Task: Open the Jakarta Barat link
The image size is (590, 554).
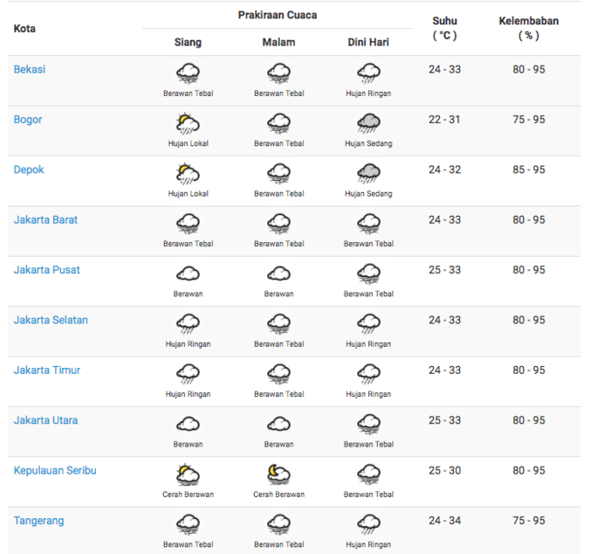Action: point(45,220)
